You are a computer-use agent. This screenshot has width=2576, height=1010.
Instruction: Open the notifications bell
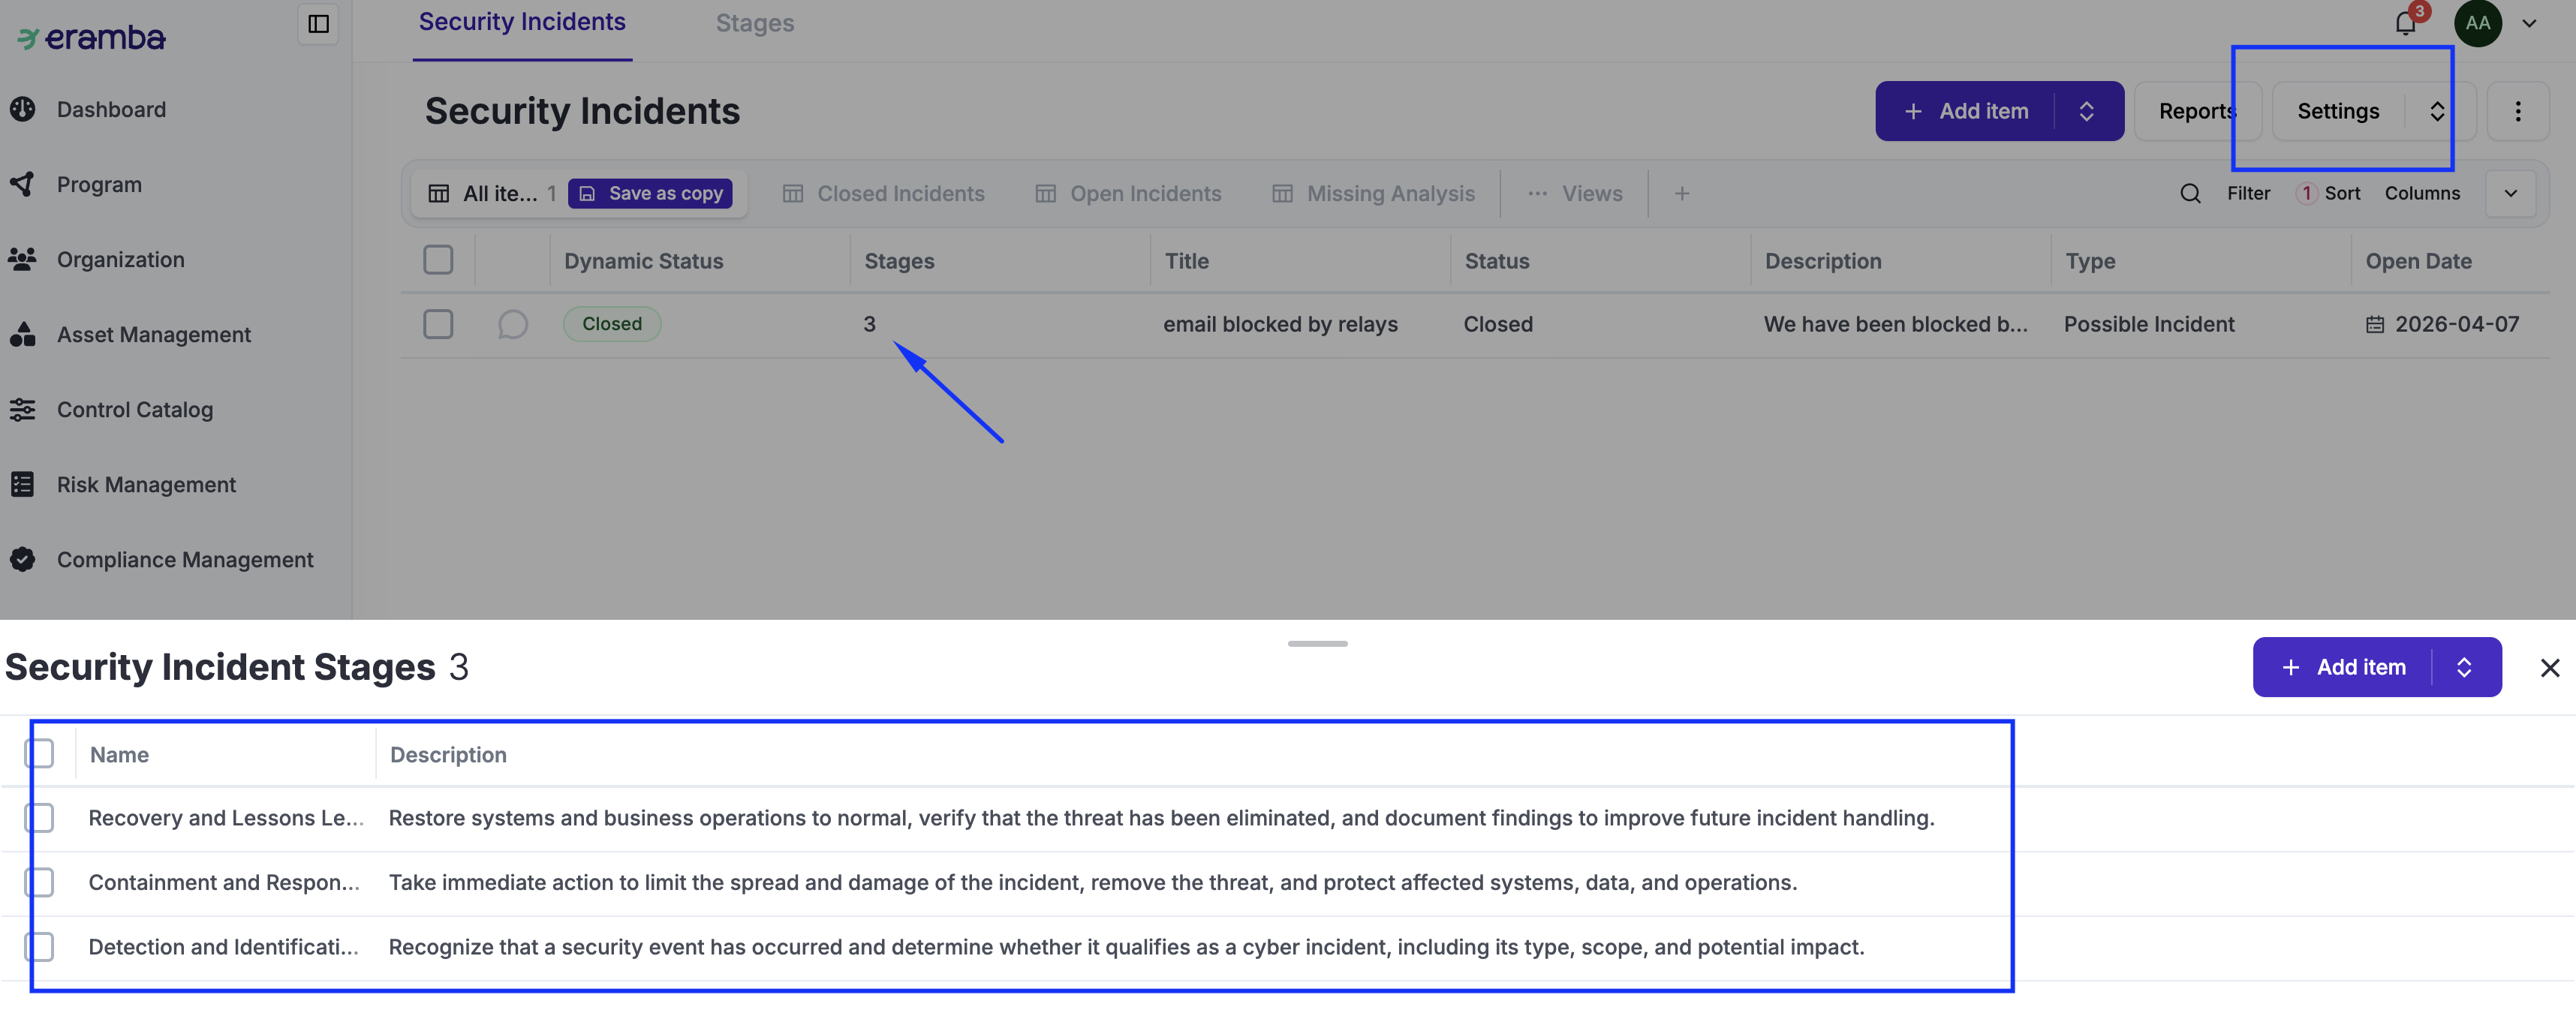coord(2406,23)
